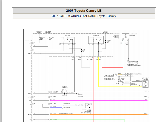Click the PARKING BRAKE SWITCH label
The width and height of the screenshot is (165, 122).
pyautogui.click(x=87, y=111)
